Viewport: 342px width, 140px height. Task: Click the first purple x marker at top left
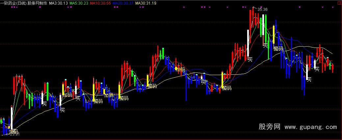point(12,7)
